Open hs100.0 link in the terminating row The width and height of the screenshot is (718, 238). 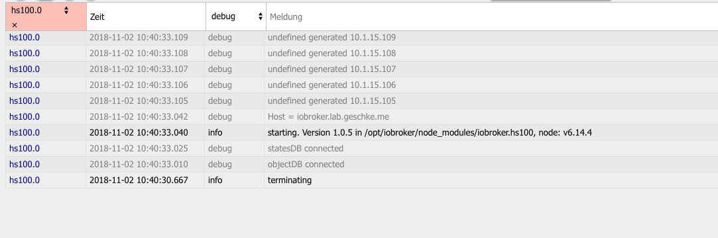pyautogui.click(x=25, y=180)
